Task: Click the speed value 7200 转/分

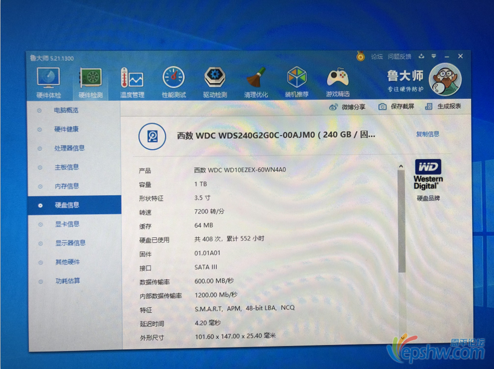Action: pos(209,212)
